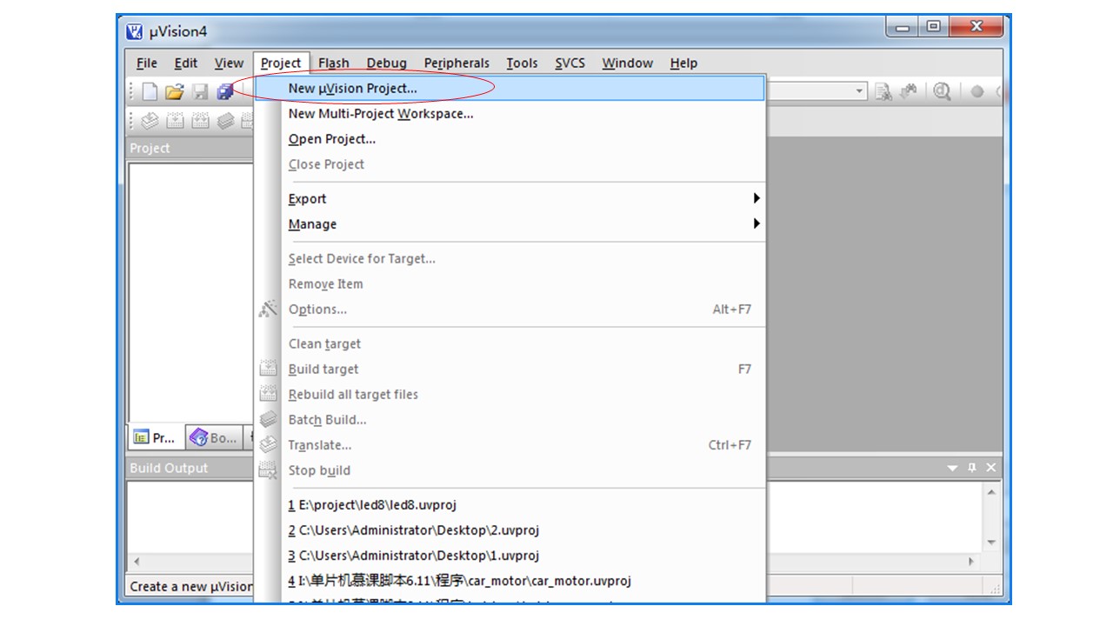Switch to the Books (Bo...) panel tab

213,438
